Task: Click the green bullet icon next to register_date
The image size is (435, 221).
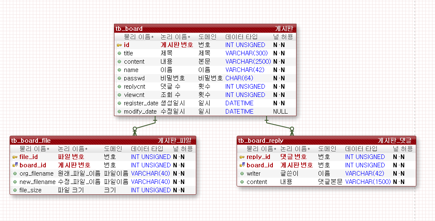Action: point(119,103)
